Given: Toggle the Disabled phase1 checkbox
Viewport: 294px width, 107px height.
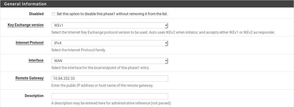Looking at the screenshot, I should 53,14.
